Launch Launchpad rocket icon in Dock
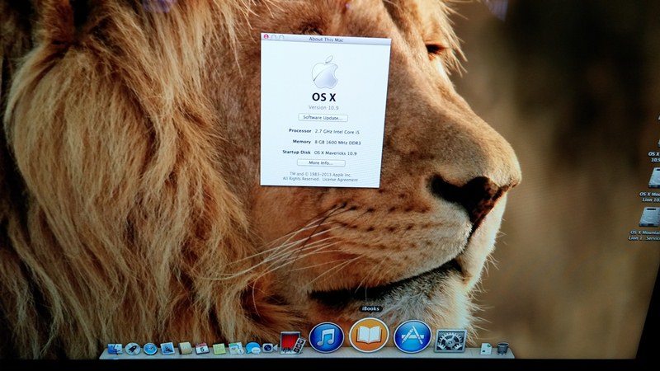Viewport: 660px width, 371px height. click(x=133, y=349)
